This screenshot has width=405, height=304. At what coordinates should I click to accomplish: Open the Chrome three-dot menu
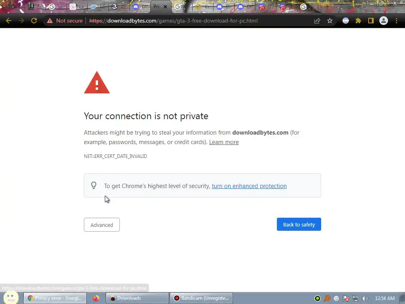tap(396, 21)
